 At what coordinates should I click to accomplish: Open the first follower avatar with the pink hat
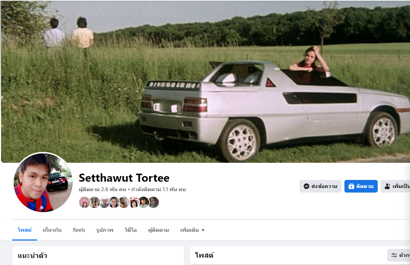pos(84,202)
